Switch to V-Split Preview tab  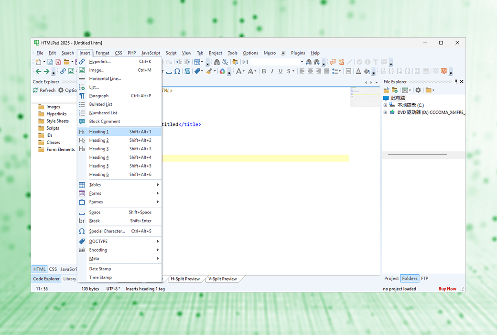point(223,279)
